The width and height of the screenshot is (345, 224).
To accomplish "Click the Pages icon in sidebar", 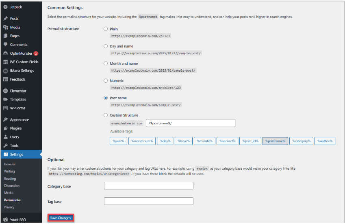I will [6, 36].
